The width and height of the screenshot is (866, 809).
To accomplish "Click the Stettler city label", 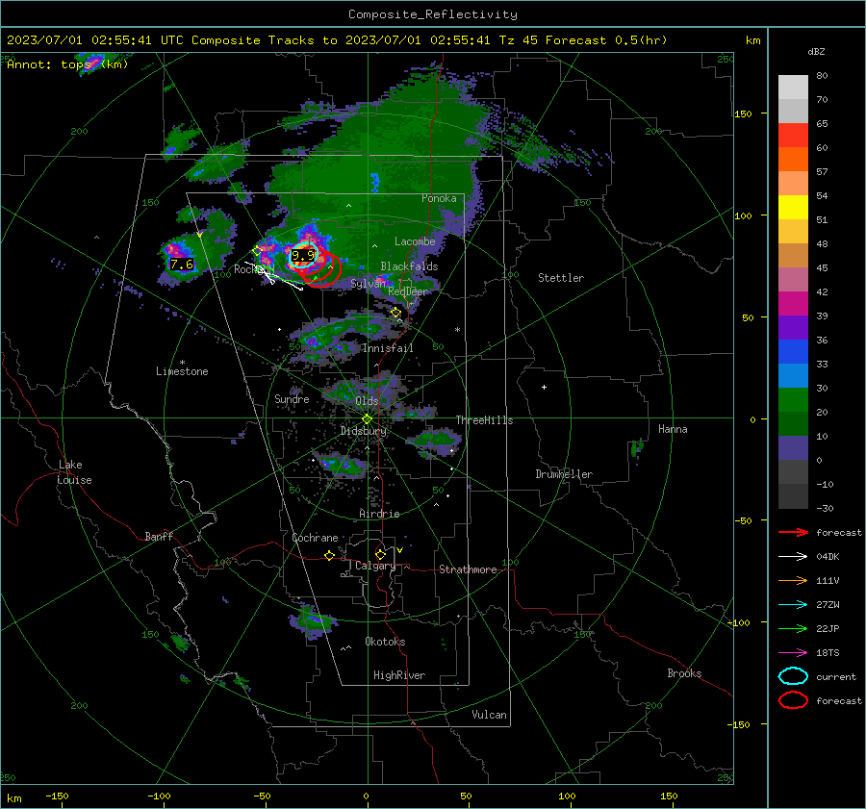I will point(561,278).
